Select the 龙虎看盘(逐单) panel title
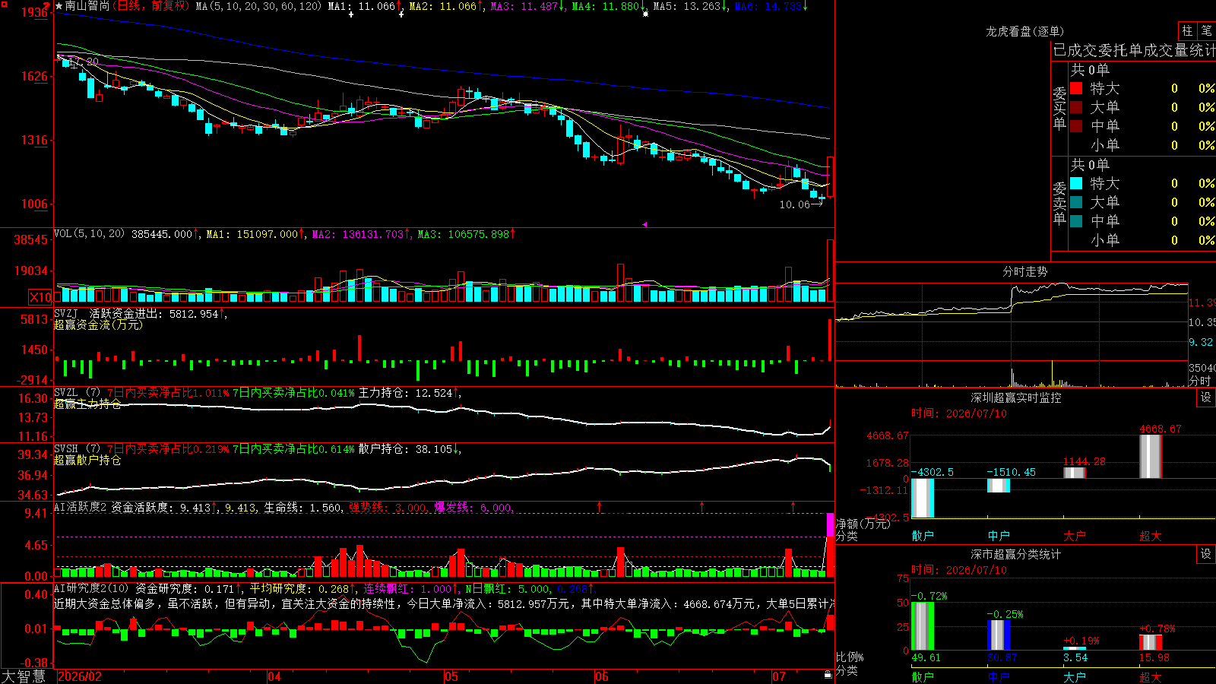 pyautogui.click(x=1024, y=31)
